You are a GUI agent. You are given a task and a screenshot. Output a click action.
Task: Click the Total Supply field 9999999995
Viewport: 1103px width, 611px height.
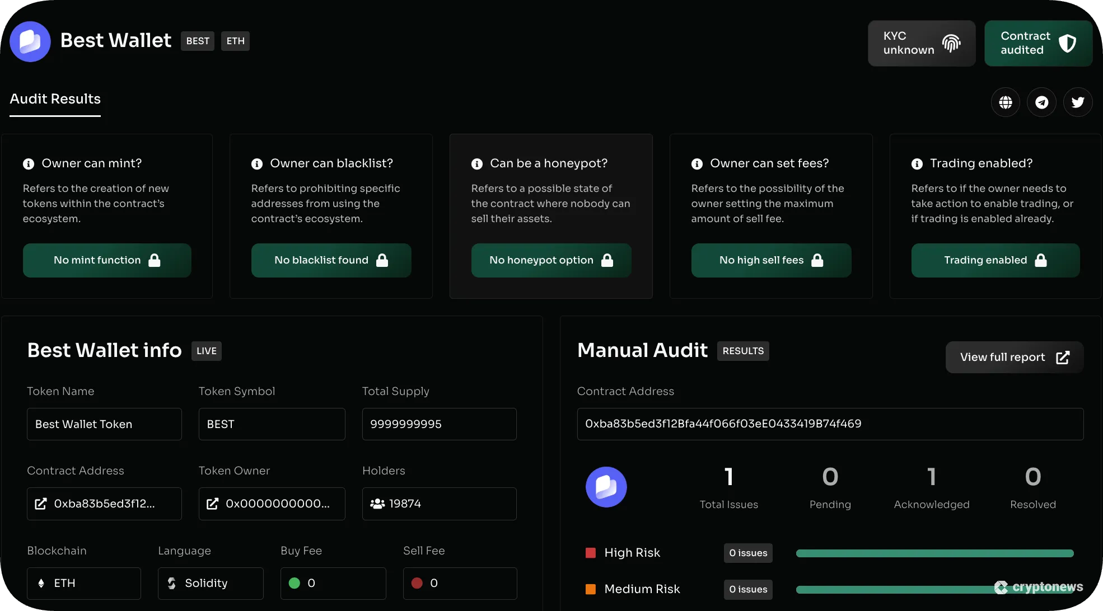(440, 424)
